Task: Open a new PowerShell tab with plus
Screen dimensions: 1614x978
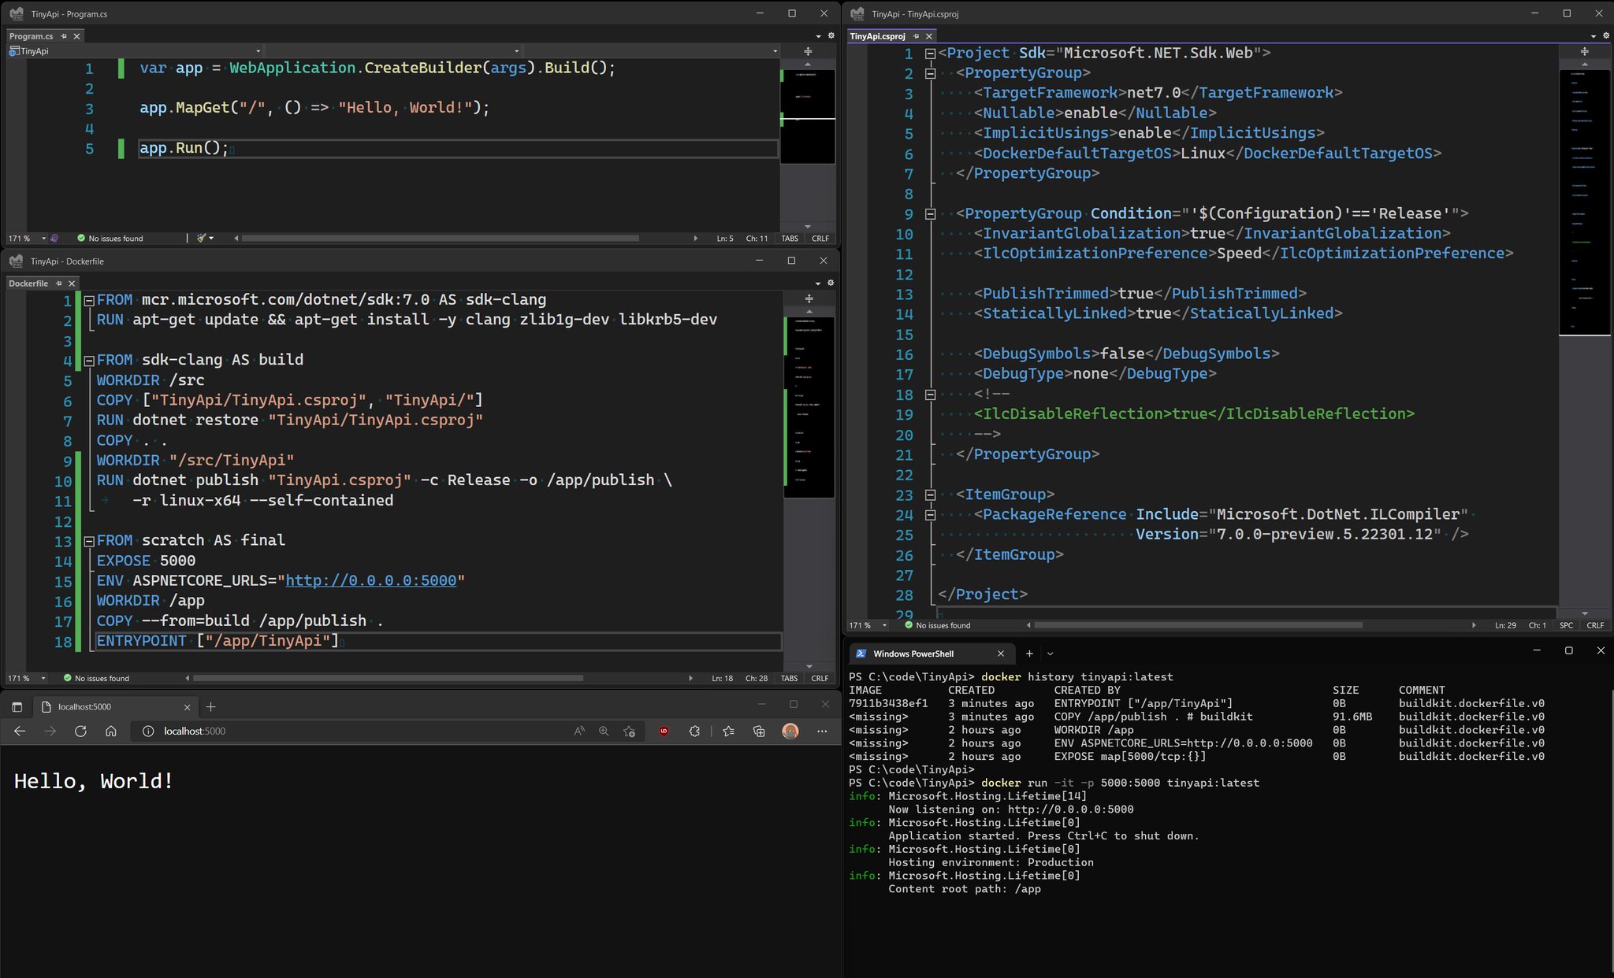Action: coord(1029,654)
